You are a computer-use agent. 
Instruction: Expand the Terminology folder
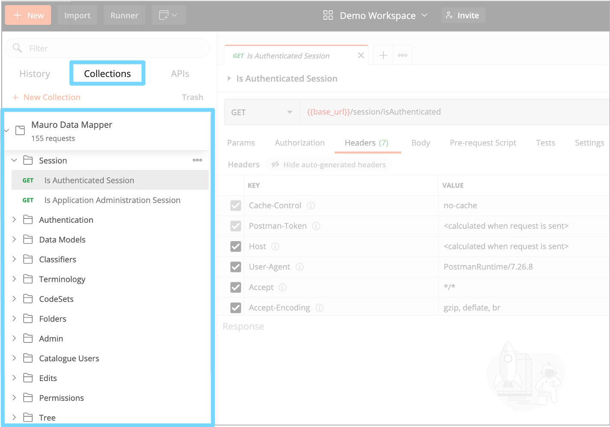(x=14, y=279)
